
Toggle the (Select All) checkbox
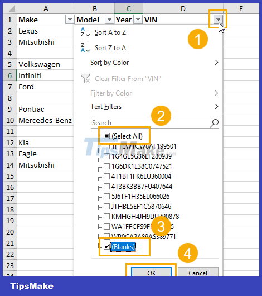pyautogui.click(x=106, y=136)
